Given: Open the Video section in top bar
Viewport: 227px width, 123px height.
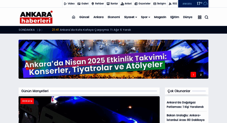Looking at the screenshot, I should click(69, 3).
